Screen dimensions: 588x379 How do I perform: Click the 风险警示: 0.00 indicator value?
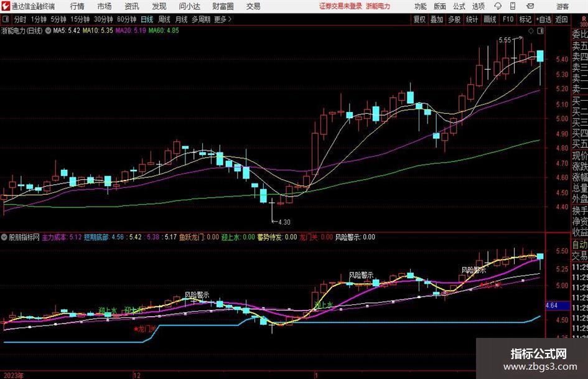pyautogui.click(x=355, y=237)
